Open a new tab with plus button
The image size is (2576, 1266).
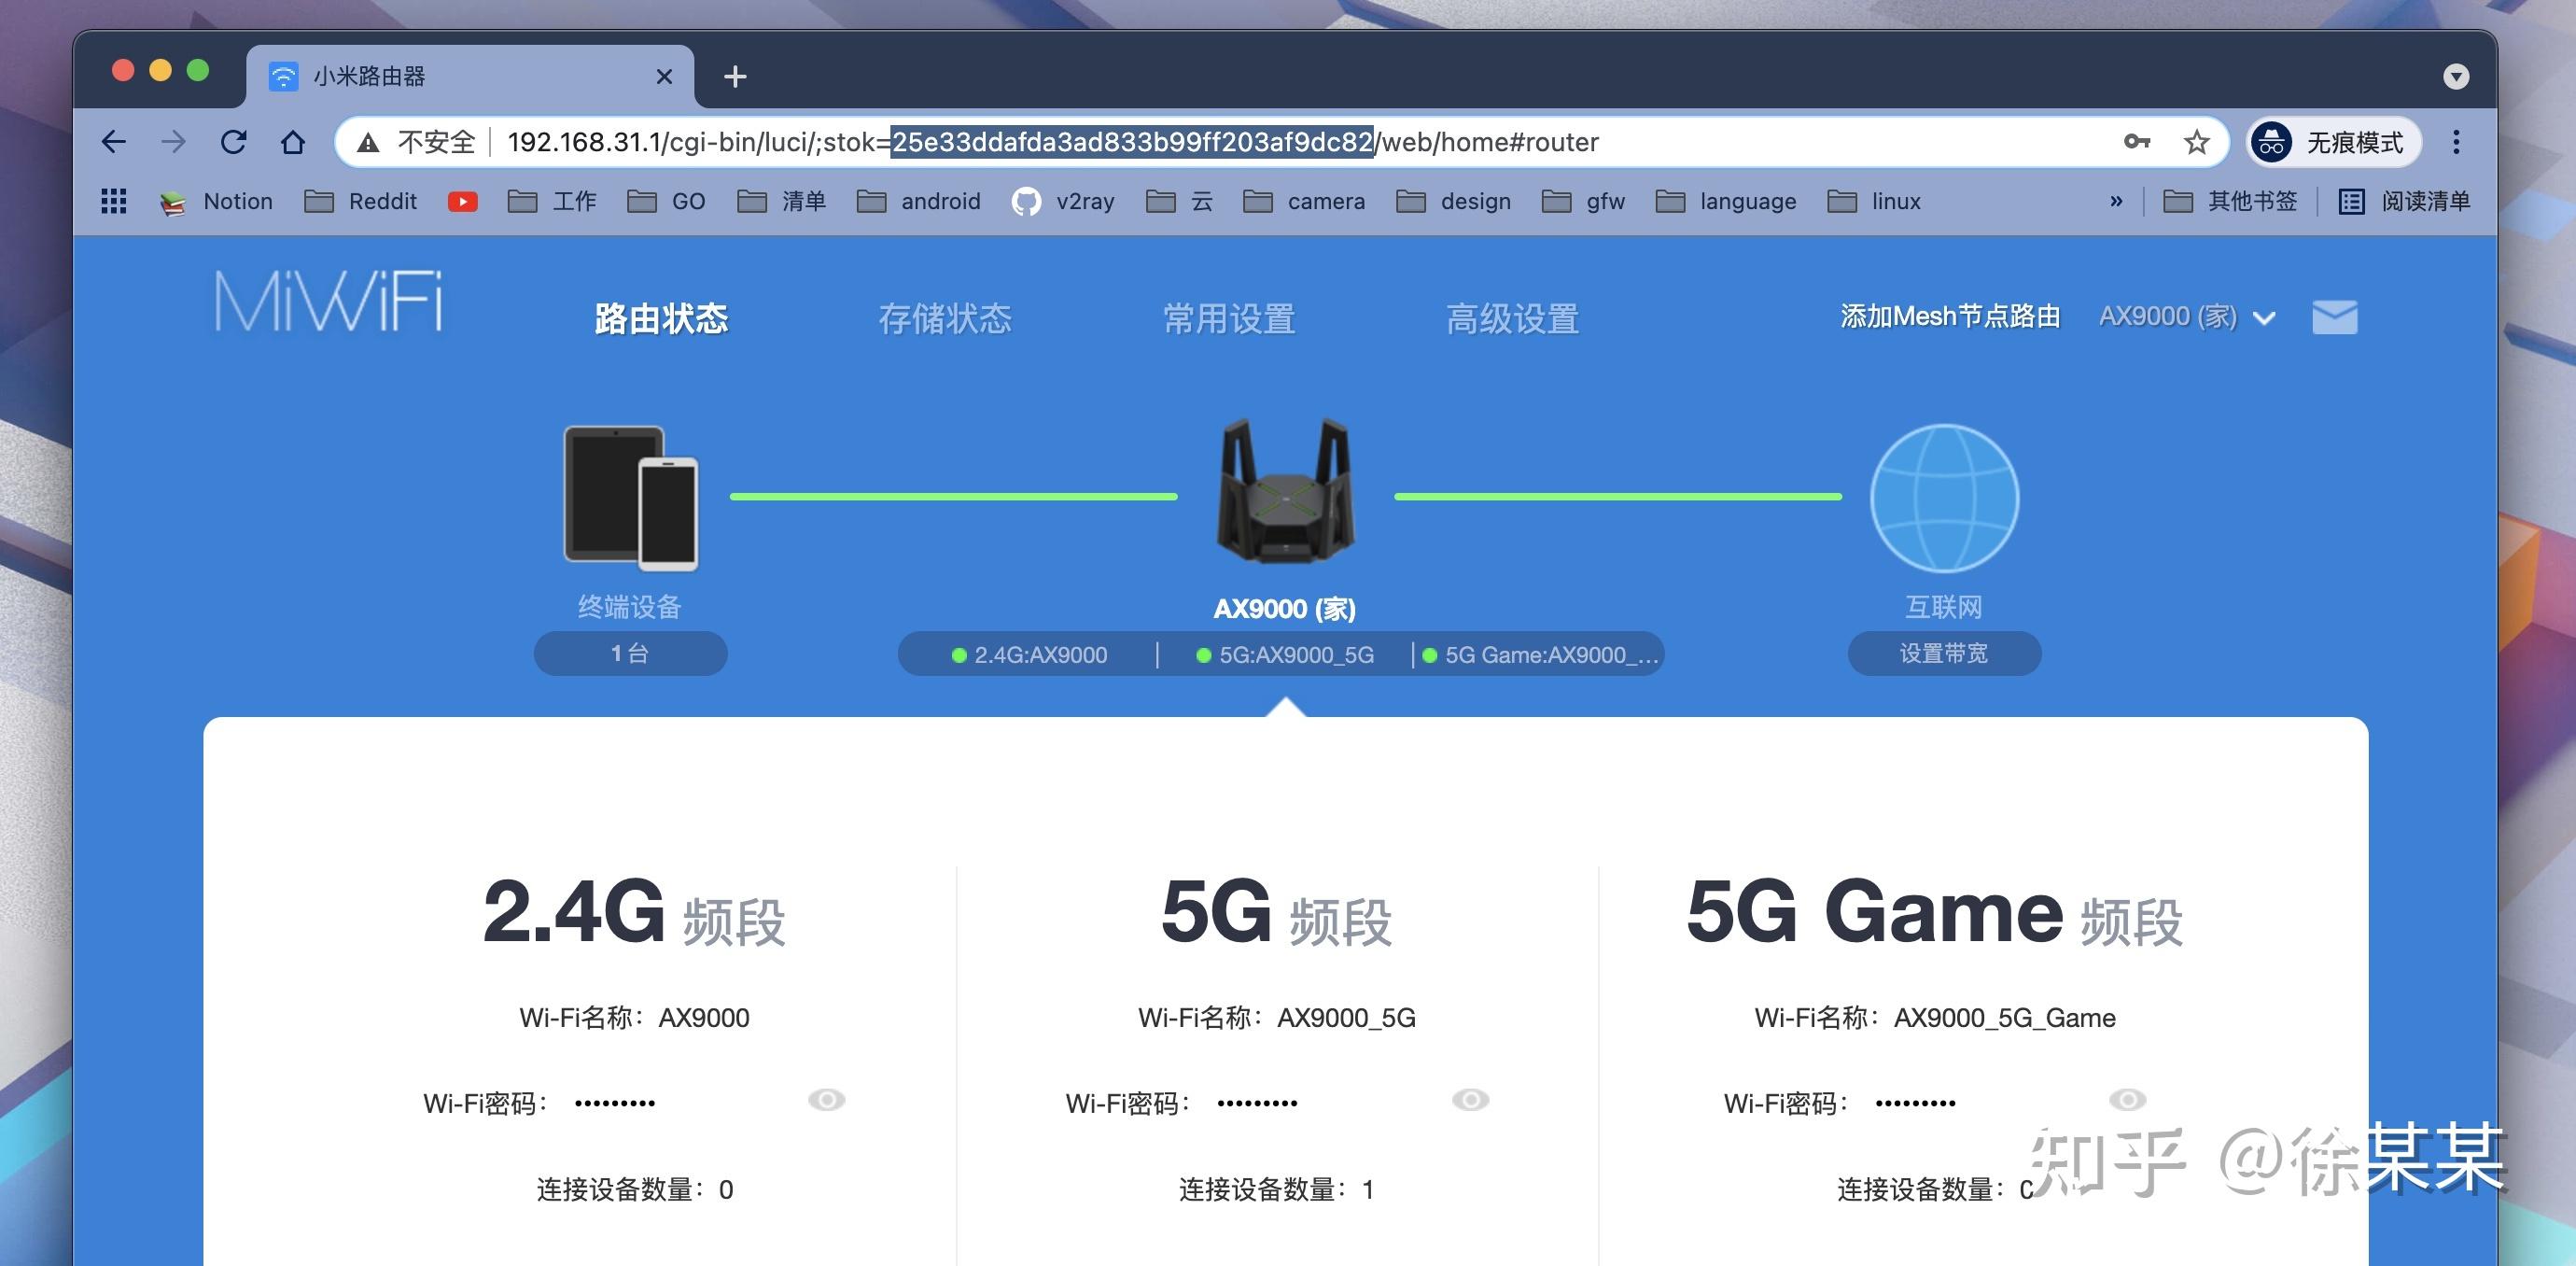(x=735, y=76)
